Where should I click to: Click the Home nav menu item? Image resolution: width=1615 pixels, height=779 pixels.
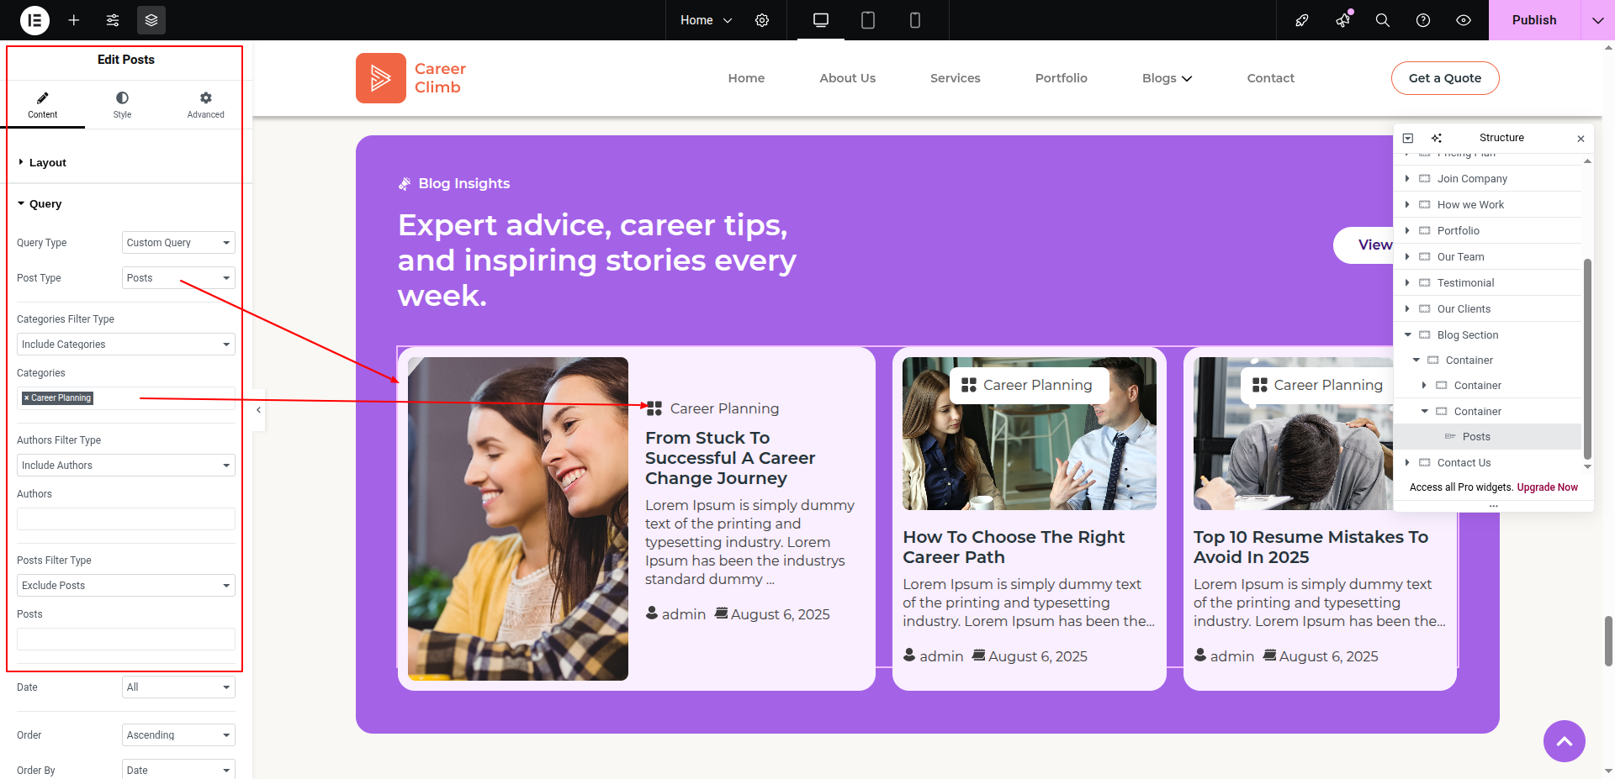click(746, 78)
